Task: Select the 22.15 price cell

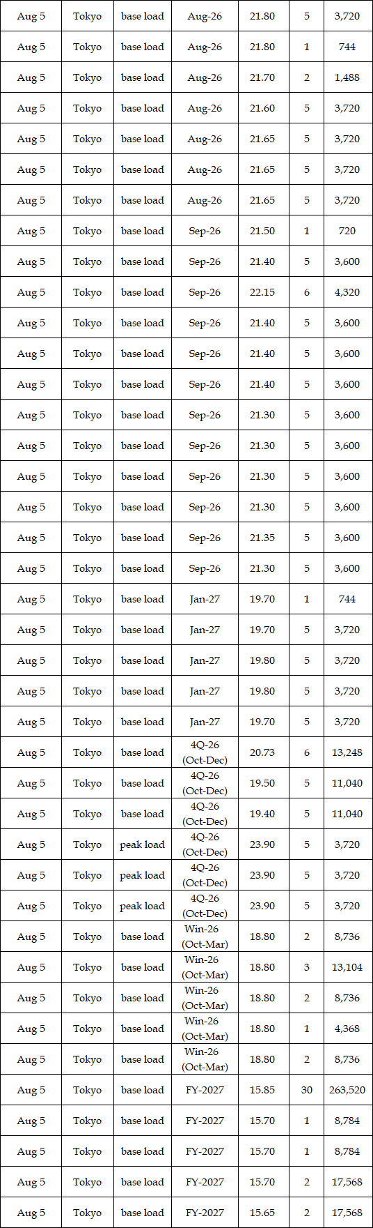Action: click(263, 292)
